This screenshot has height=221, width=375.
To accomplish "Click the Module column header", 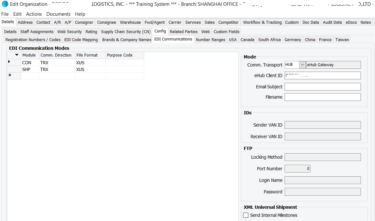I will [30, 55].
